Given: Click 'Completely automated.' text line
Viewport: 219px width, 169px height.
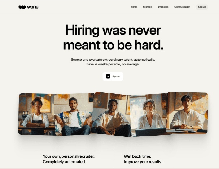Looking at the screenshot, I should pyautogui.click(x=64, y=162).
